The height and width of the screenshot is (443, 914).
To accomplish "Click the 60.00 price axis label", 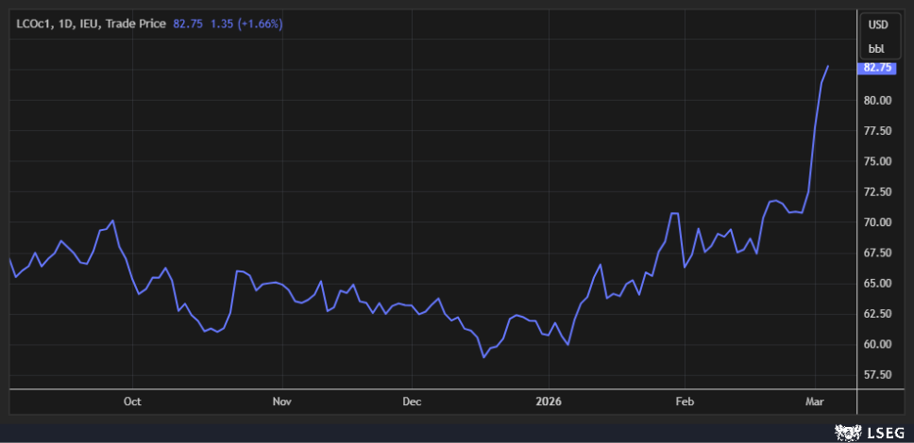I will [878, 345].
